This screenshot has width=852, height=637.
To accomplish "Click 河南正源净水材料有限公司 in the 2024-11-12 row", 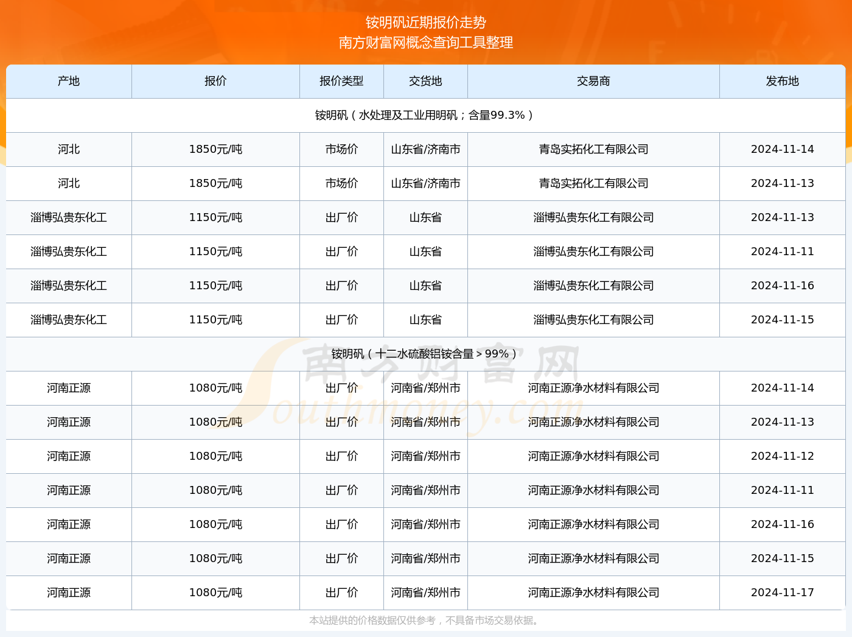I will click(593, 456).
